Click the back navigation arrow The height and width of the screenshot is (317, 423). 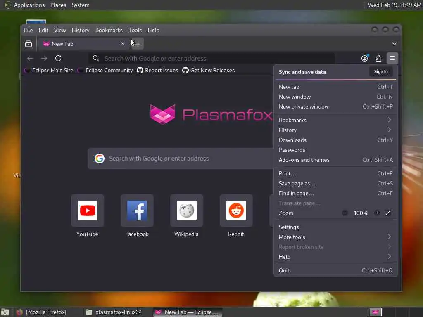coord(30,58)
